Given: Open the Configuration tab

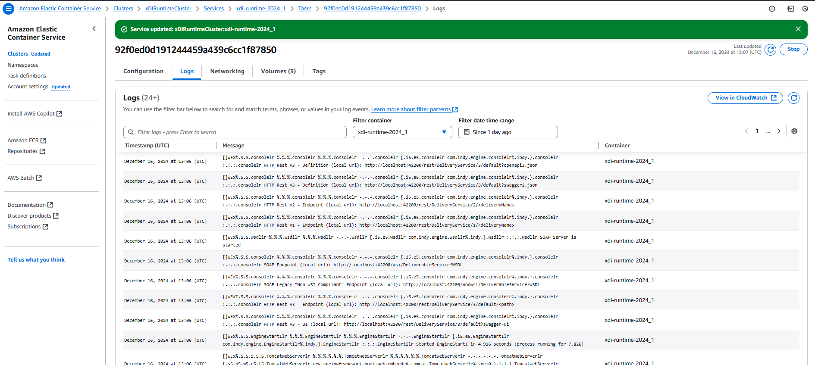Looking at the screenshot, I should coord(144,71).
